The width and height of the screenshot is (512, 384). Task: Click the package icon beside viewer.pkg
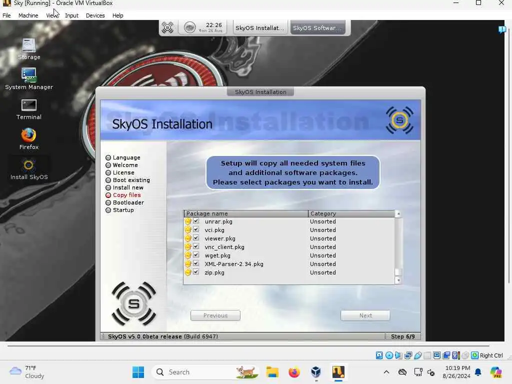pos(188,238)
